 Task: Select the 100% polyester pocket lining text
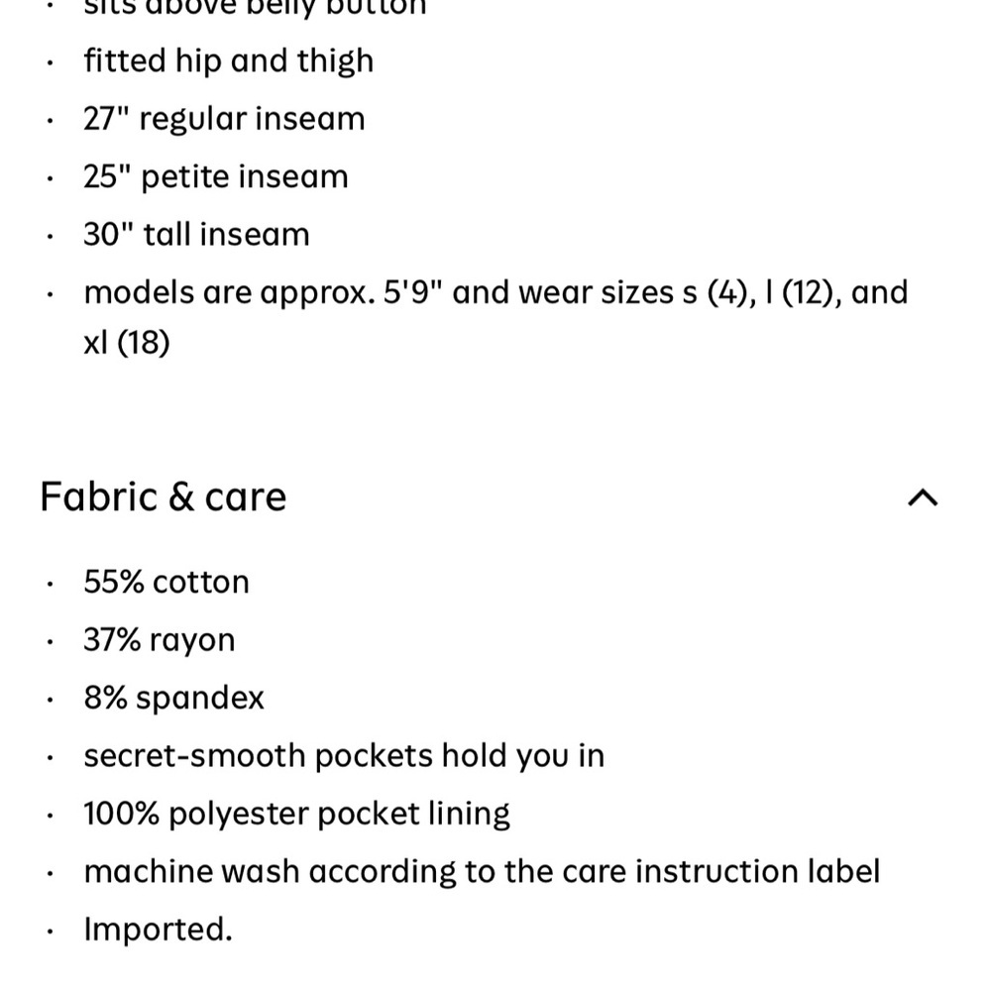click(296, 814)
